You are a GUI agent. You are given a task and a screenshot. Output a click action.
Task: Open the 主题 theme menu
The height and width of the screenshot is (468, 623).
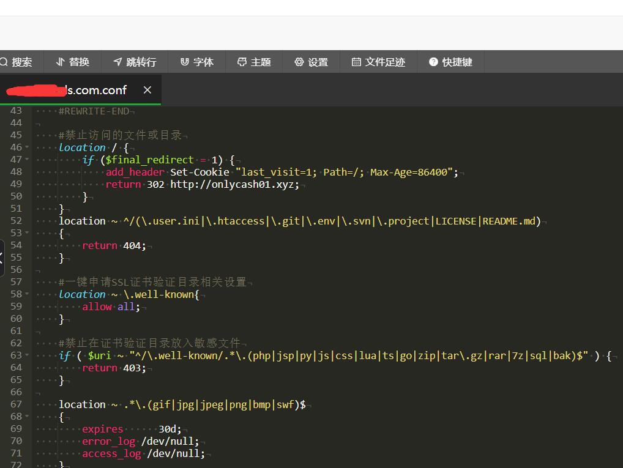pos(254,62)
